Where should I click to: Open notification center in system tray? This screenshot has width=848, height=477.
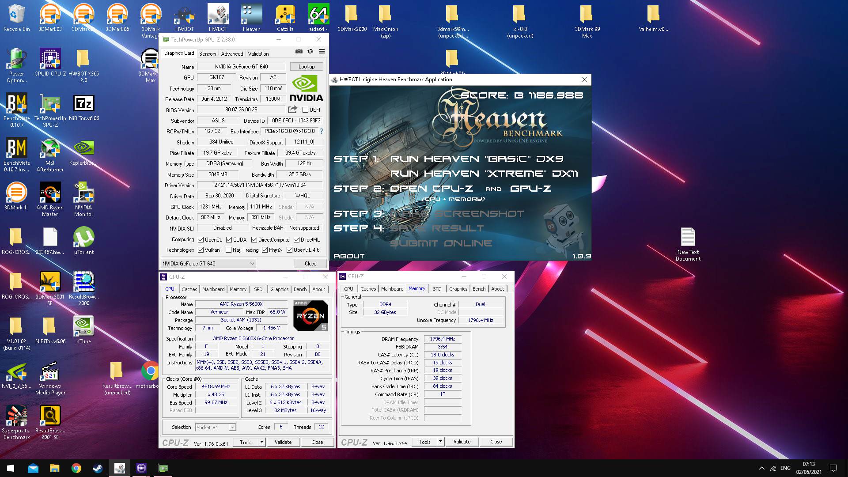point(833,468)
